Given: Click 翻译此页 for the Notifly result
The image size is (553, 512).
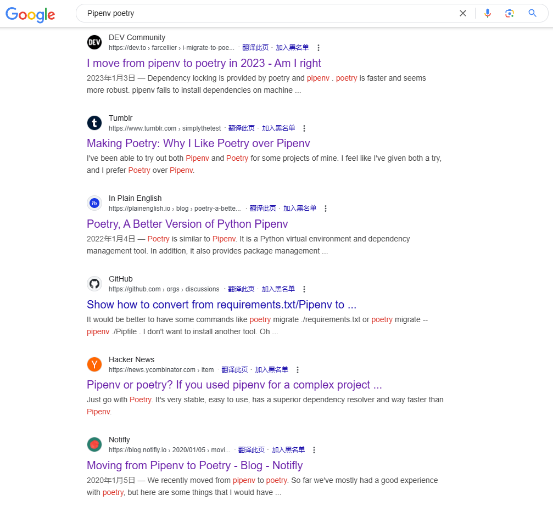Looking at the screenshot, I should pos(252,450).
